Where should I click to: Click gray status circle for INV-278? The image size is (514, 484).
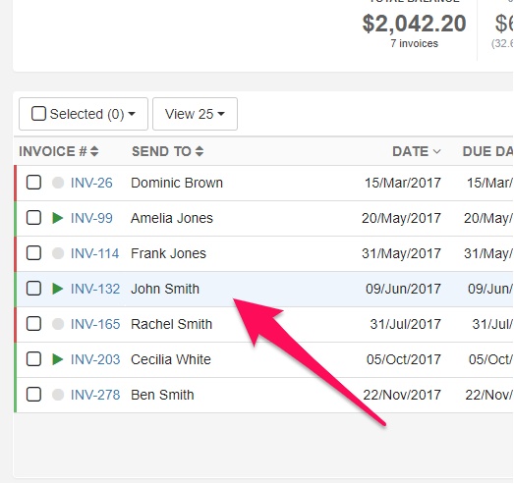[x=58, y=395]
